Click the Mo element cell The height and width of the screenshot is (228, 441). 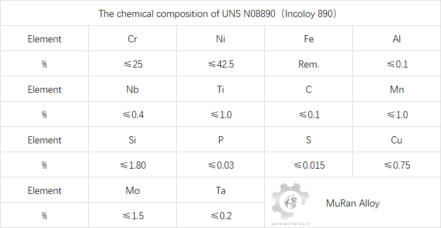coord(133,190)
